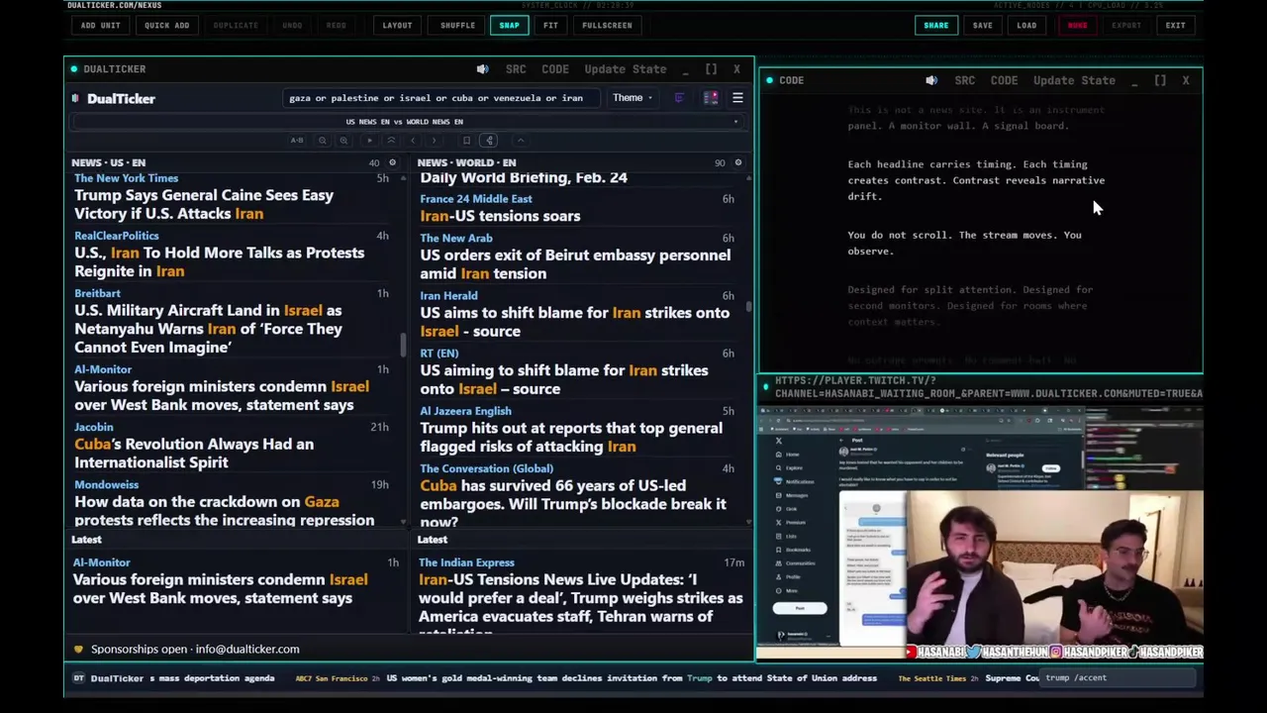
Task: Click the scrollbar of the US news column
Action: click(x=403, y=347)
